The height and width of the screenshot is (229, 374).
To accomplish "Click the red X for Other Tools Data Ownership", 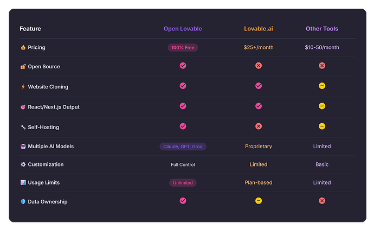I will (x=322, y=201).
